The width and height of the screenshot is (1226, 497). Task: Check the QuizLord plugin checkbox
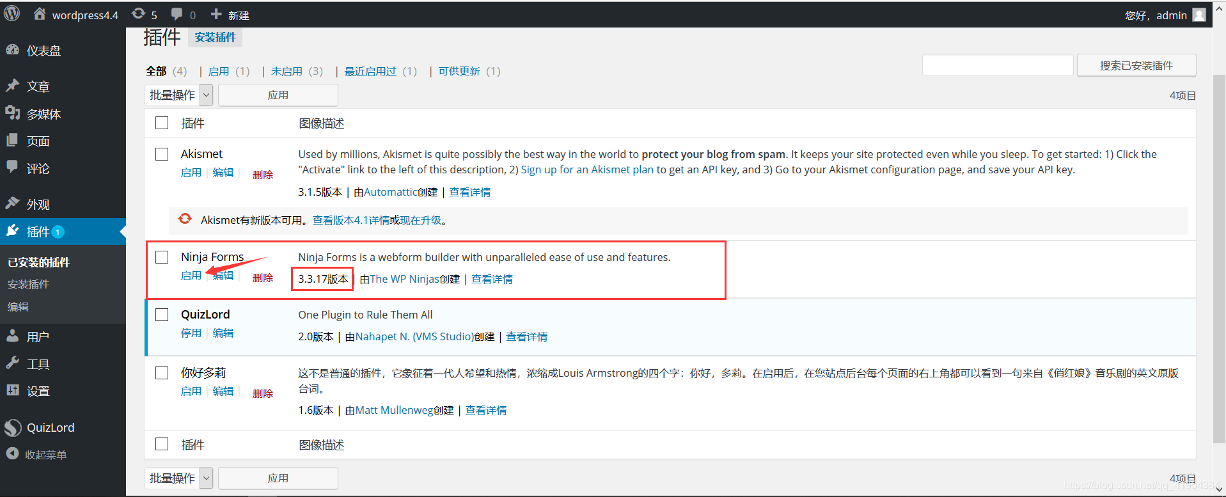click(162, 315)
